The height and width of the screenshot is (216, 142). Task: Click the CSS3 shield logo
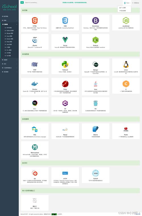click(65, 21)
